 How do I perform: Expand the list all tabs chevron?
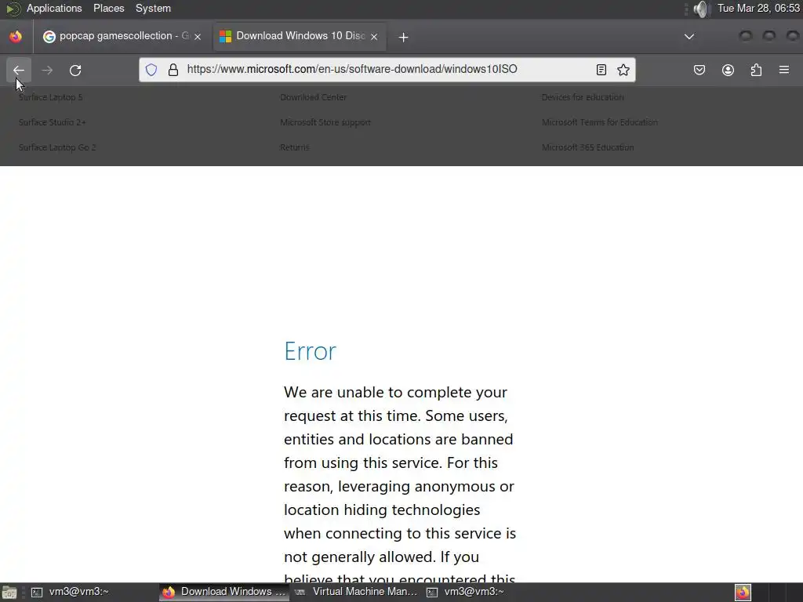tap(689, 36)
